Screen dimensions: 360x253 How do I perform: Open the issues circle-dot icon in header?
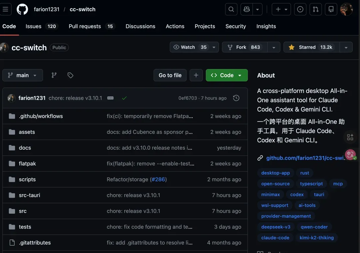coord(300,9)
